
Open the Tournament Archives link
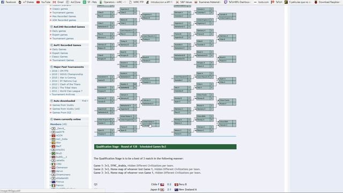coord(63,94)
